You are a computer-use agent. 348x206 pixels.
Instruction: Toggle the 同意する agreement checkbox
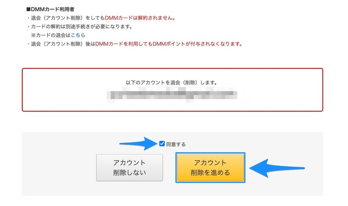coord(162,143)
